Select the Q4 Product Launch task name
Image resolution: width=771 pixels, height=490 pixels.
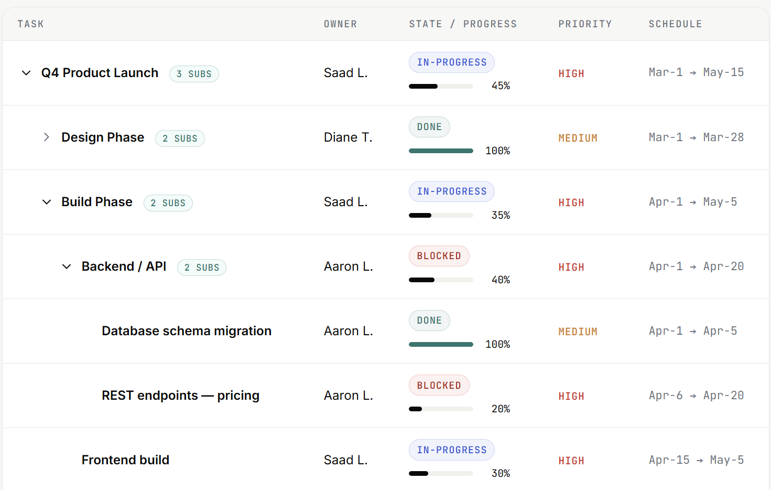(x=100, y=73)
